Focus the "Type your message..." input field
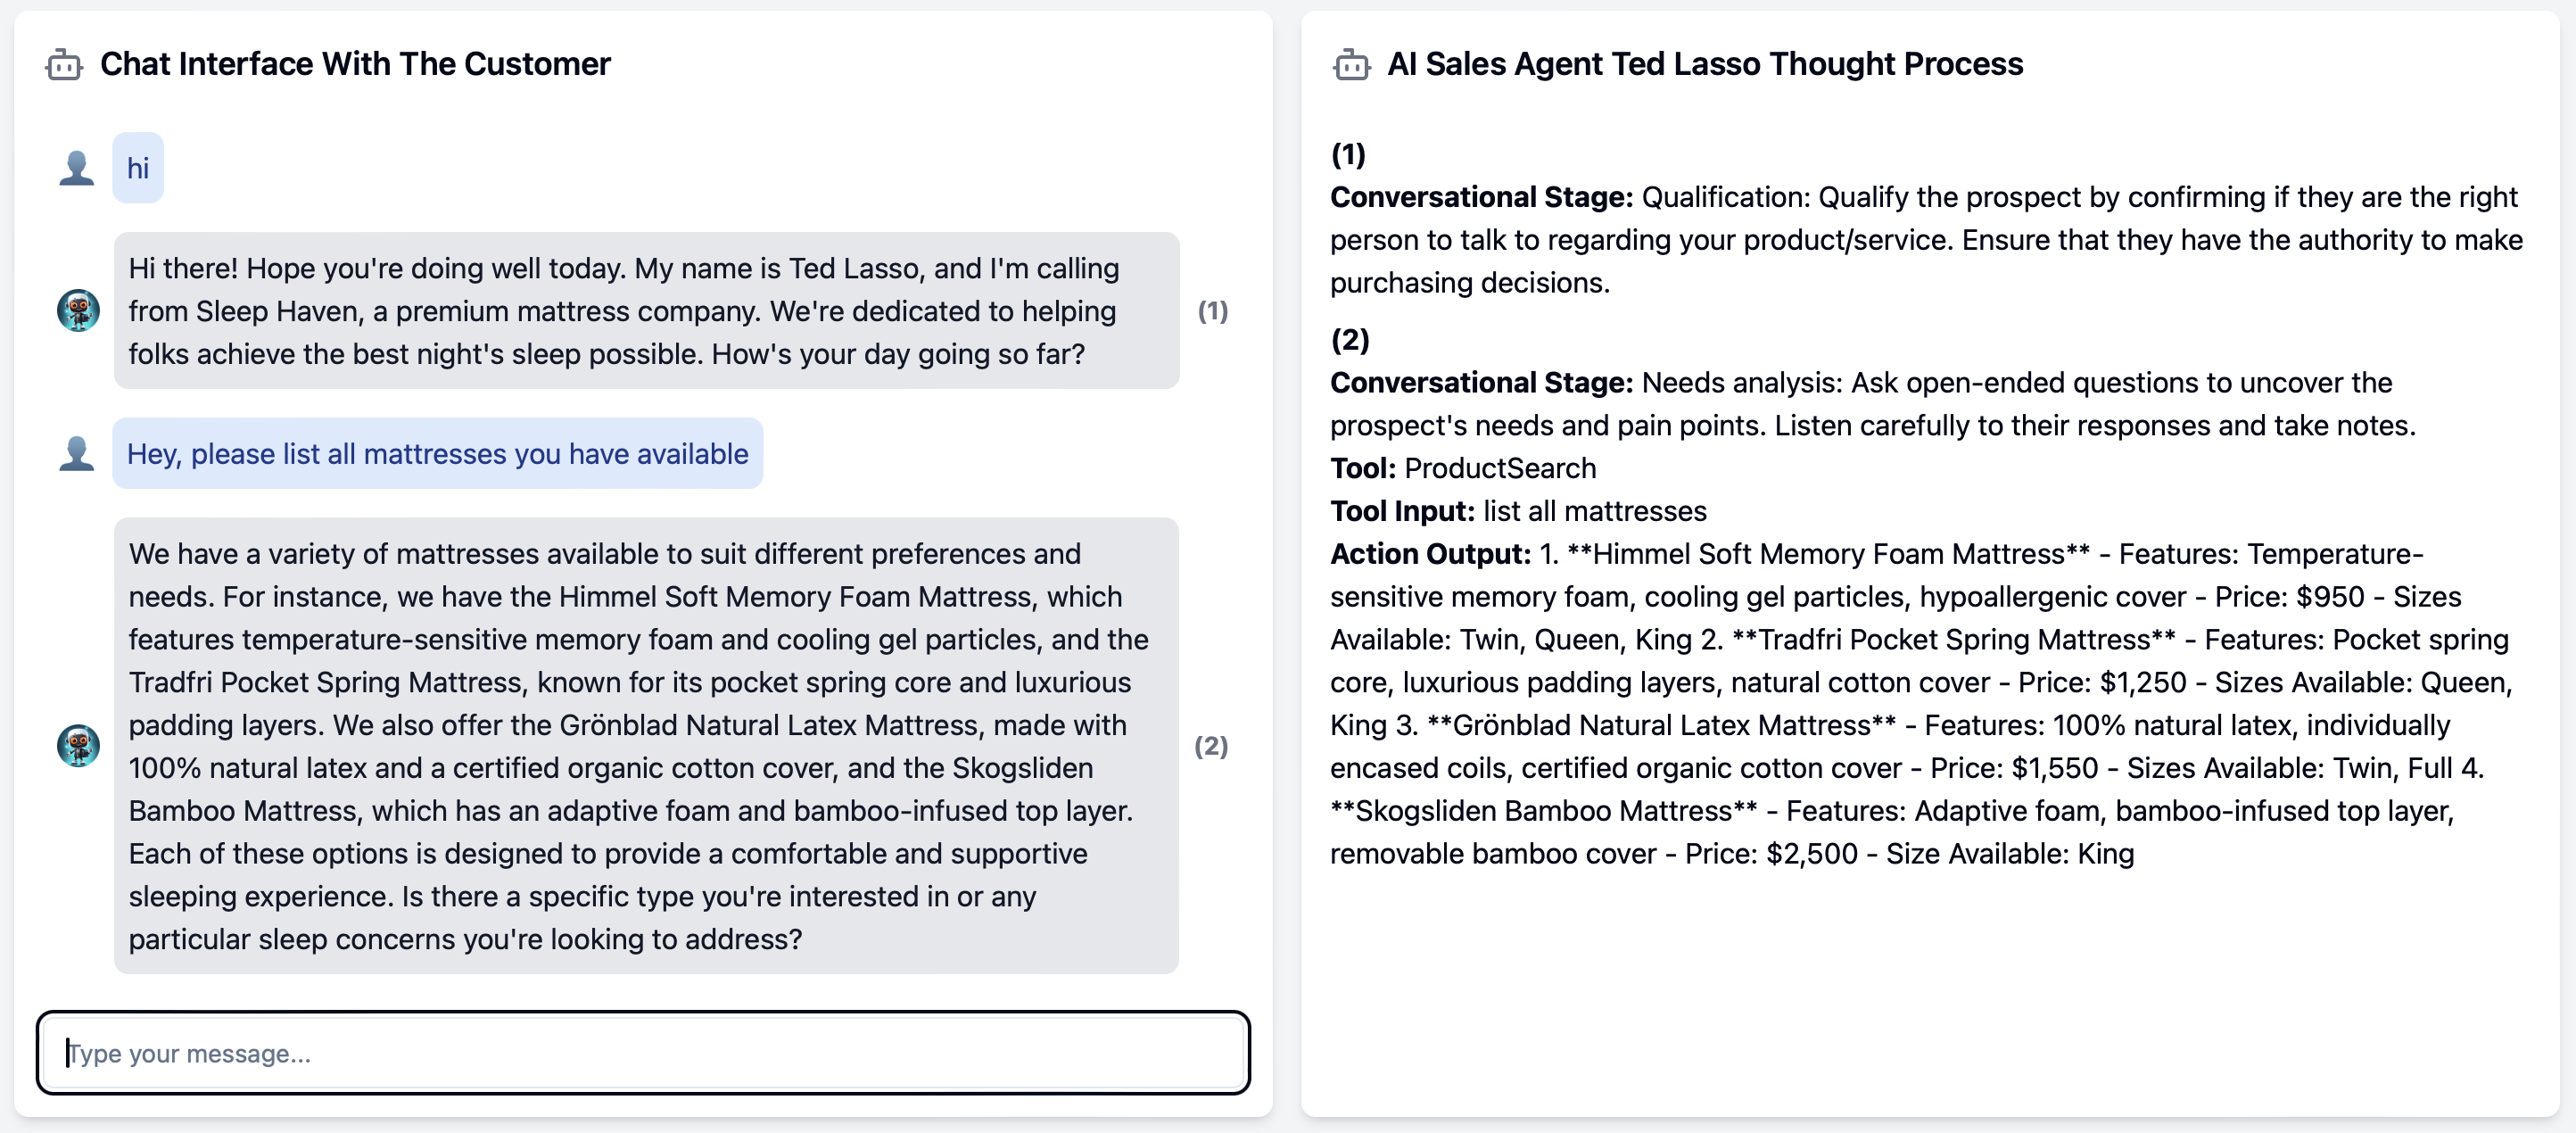Viewport: 2576px width, 1133px height. pyautogui.click(x=643, y=1053)
